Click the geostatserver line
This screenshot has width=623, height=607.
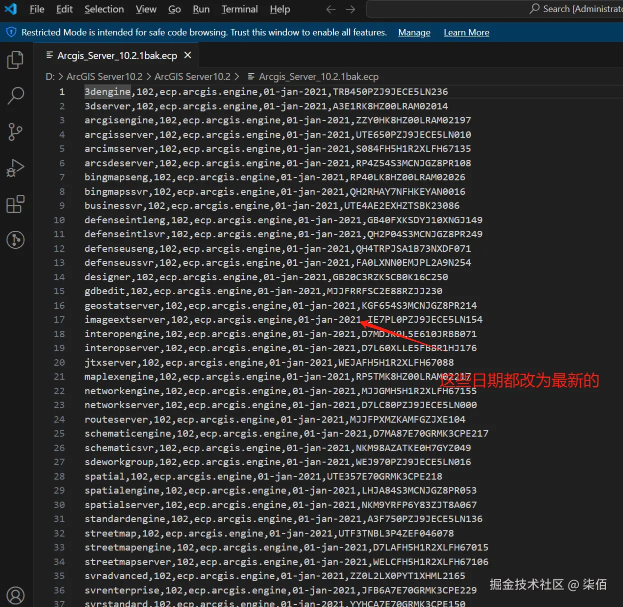280,305
